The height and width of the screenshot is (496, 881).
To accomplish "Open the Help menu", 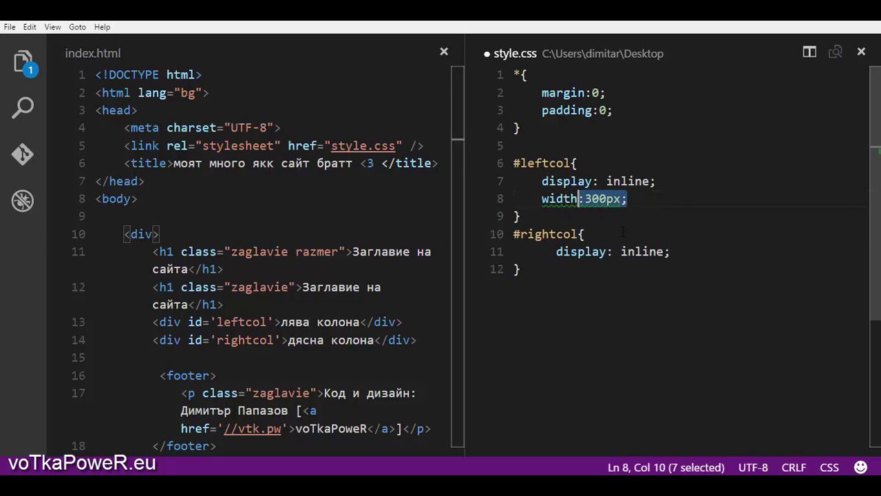I will point(102,27).
